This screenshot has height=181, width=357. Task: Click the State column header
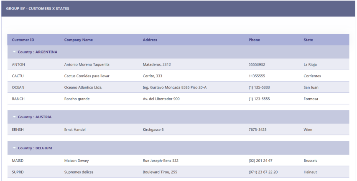308,40
